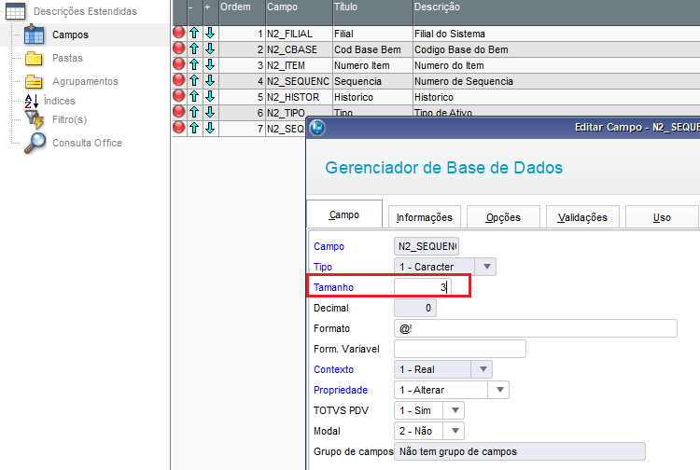Click red status dot for N2_FILIAL
The height and width of the screenshot is (470, 700).
[x=179, y=33]
